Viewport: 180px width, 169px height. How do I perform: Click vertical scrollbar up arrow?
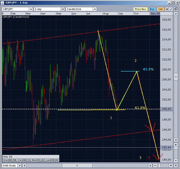(176, 14)
